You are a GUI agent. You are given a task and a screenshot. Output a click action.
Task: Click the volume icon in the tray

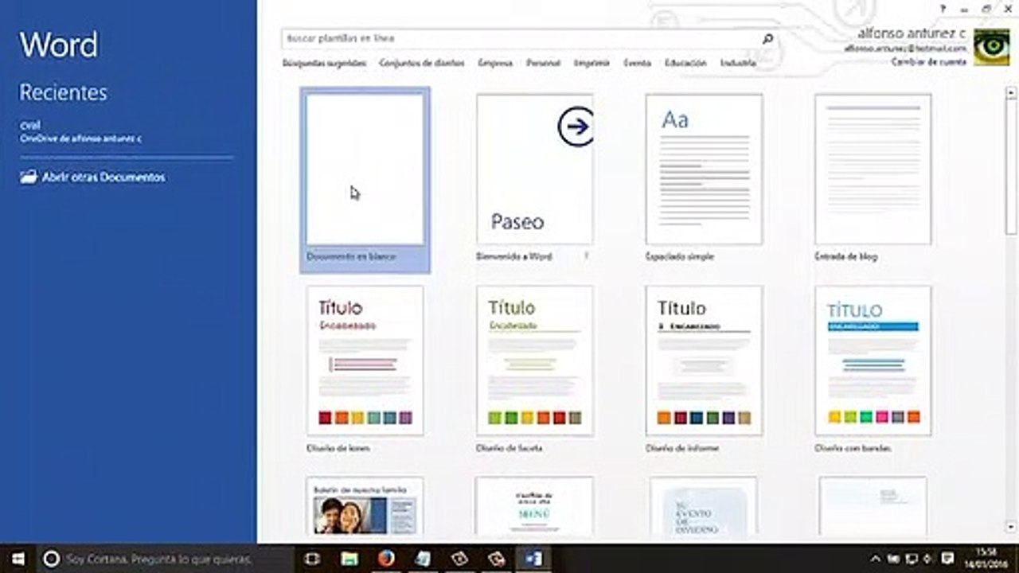[x=927, y=559]
